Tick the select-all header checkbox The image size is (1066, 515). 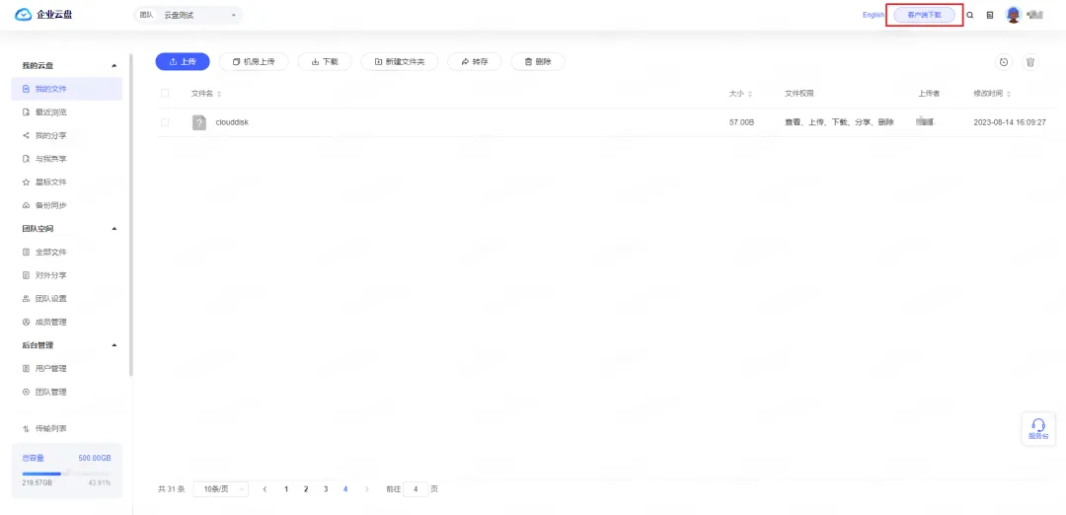pos(165,93)
